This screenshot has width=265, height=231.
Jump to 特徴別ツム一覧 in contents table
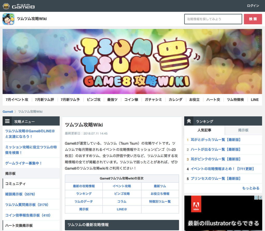pos(160,201)
